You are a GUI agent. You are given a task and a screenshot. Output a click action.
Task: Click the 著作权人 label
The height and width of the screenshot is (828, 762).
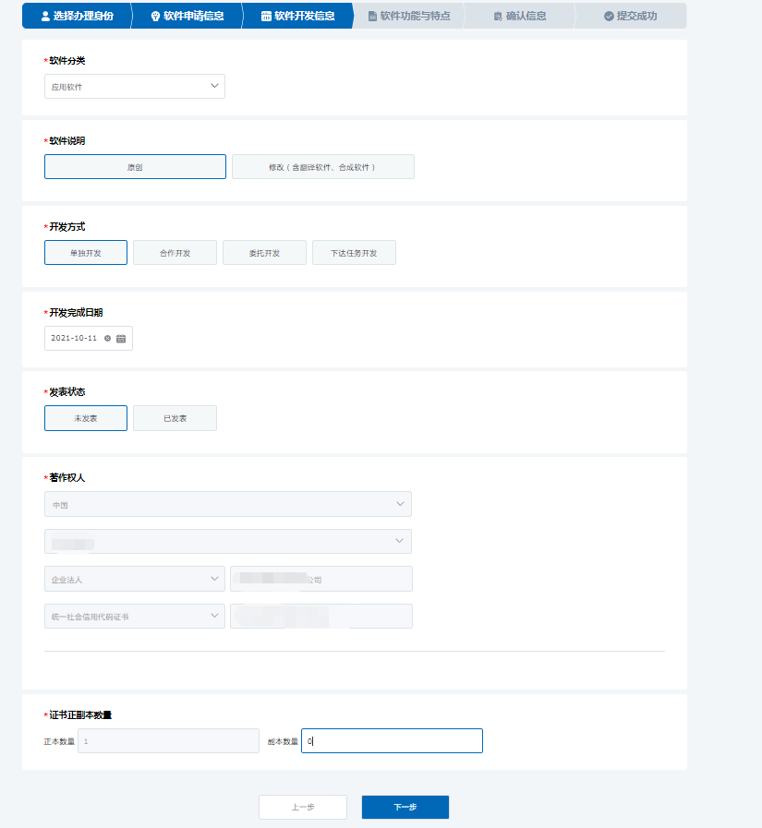[x=67, y=477]
